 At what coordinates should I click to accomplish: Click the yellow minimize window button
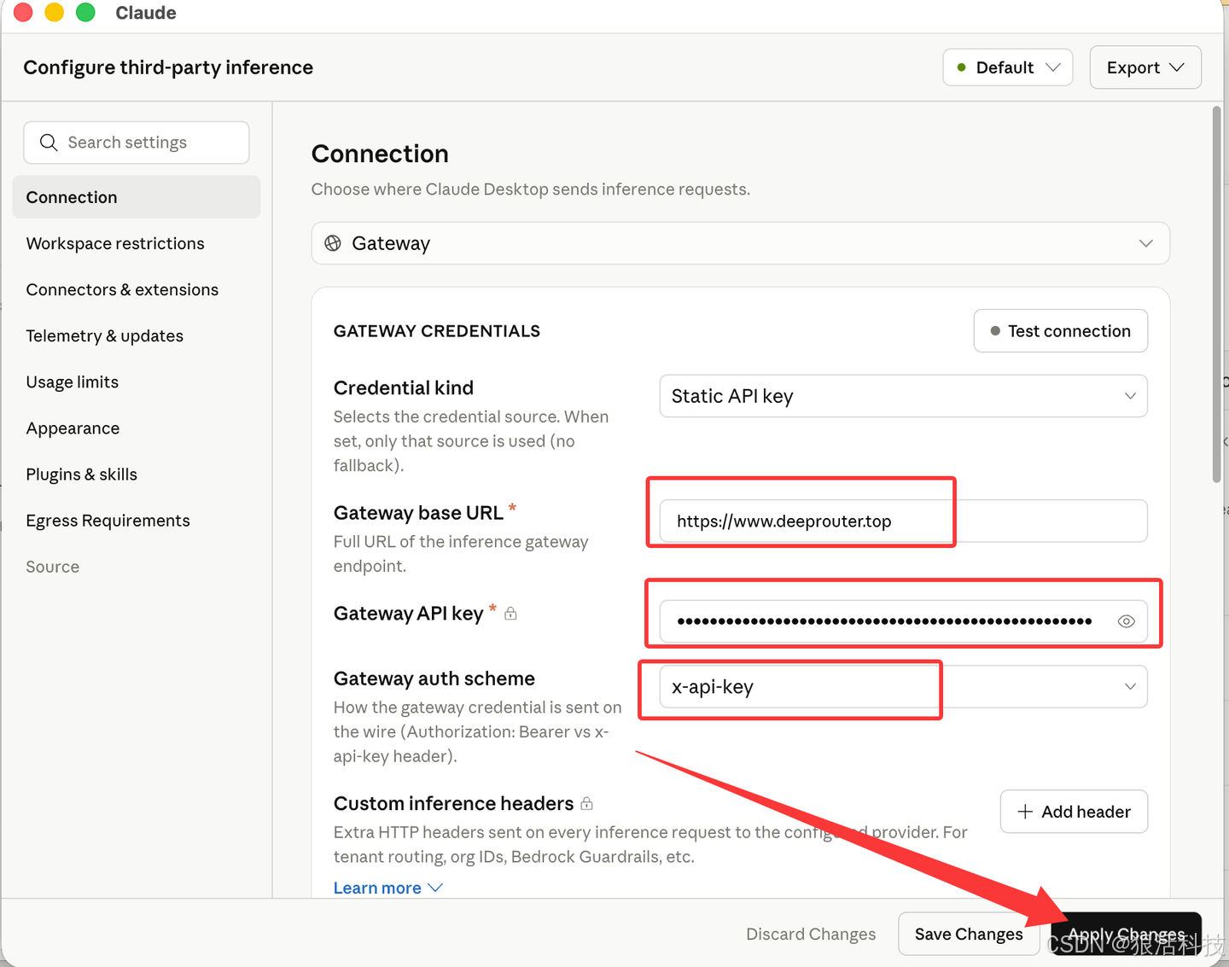pos(54,12)
